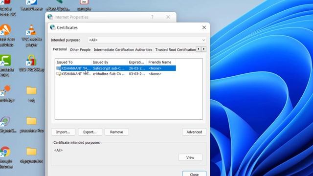Image resolution: width=313 pixels, height=176 pixels.
Task: Click the Internet Properties title icon
Action: pyautogui.click(x=50, y=17)
